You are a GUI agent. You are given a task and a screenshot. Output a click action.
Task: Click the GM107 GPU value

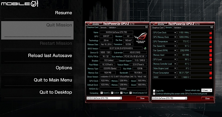point(106,36)
